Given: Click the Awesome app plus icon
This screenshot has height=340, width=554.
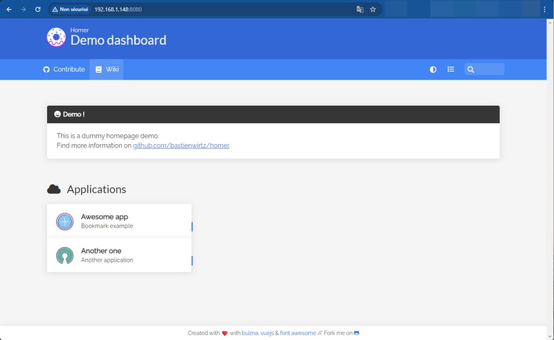Looking at the screenshot, I should click(64, 222).
